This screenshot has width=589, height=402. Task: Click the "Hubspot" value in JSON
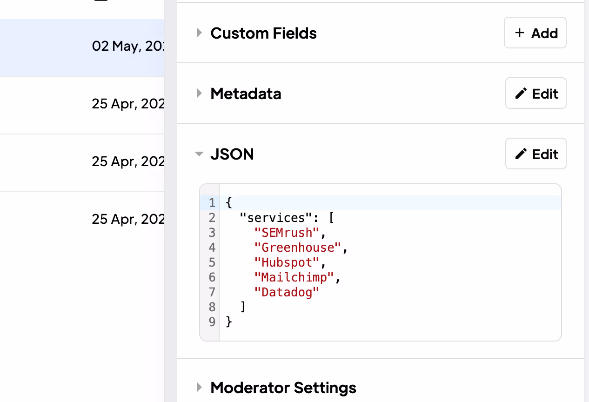287,262
